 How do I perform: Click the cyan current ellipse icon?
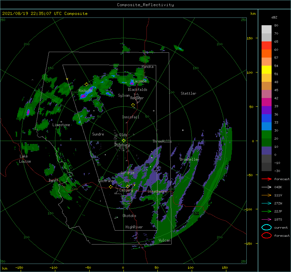[266, 227]
